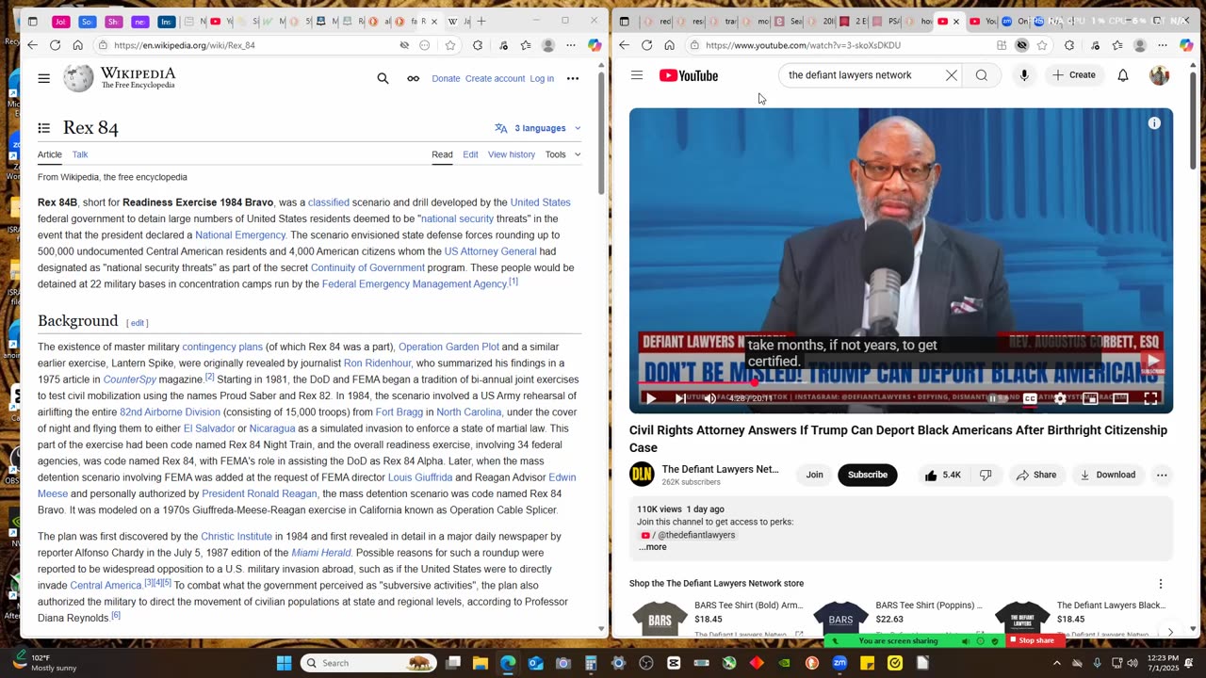Screen dimensions: 1206x678
Task: Click the Donate link
Action: click(446, 78)
